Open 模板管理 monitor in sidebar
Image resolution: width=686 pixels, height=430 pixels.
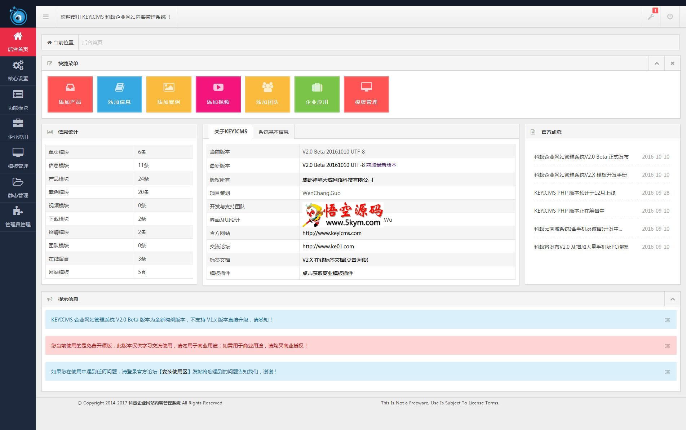(18, 159)
